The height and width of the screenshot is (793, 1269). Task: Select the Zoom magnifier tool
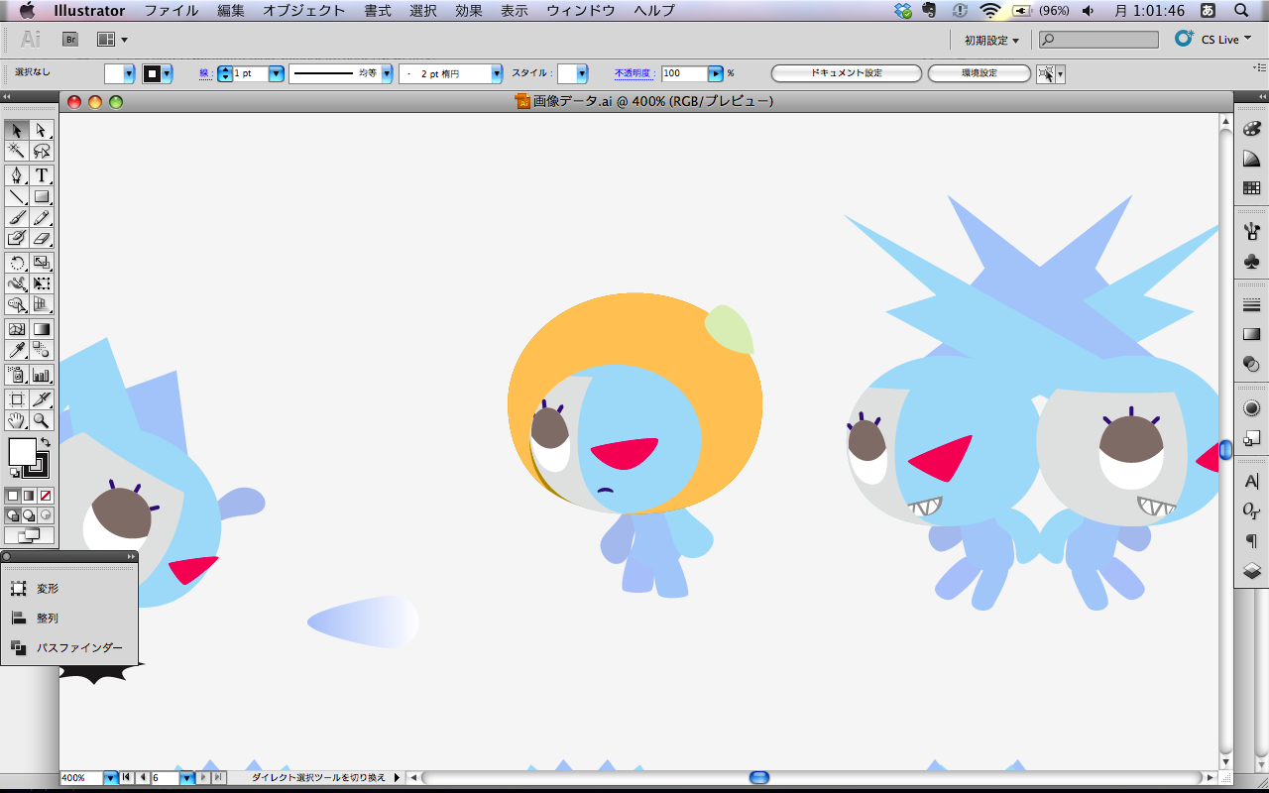(x=42, y=420)
